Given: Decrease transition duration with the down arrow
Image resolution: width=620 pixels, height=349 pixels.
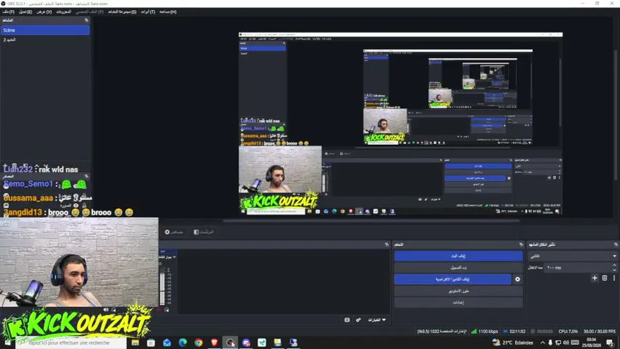Looking at the screenshot, I should pyautogui.click(x=615, y=270).
